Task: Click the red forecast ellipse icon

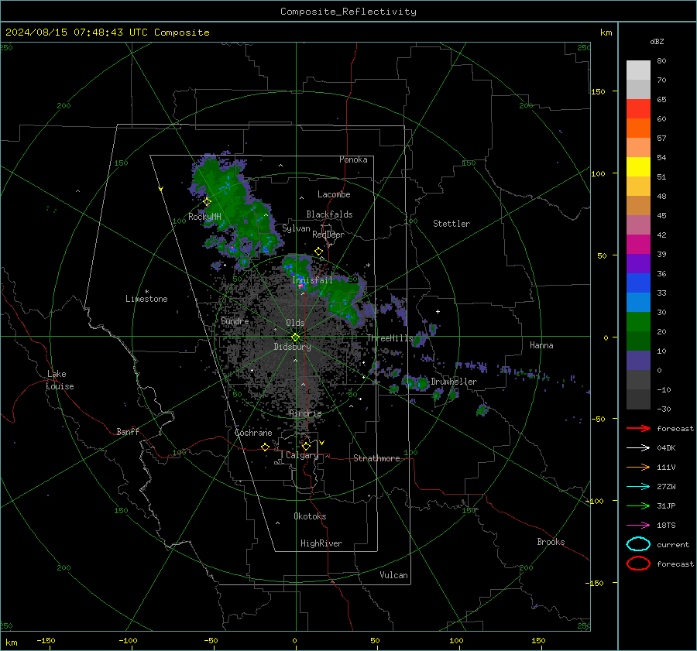Action: [638, 564]
